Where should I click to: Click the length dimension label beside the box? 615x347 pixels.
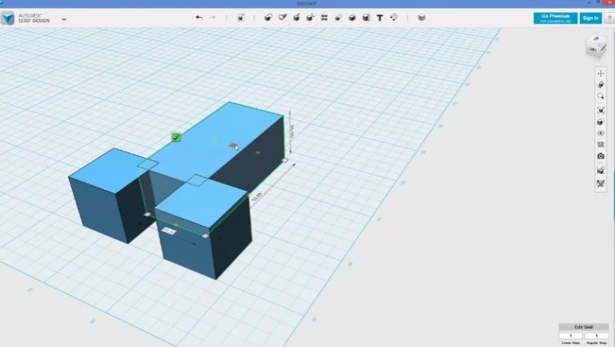[x=256, y=197]
